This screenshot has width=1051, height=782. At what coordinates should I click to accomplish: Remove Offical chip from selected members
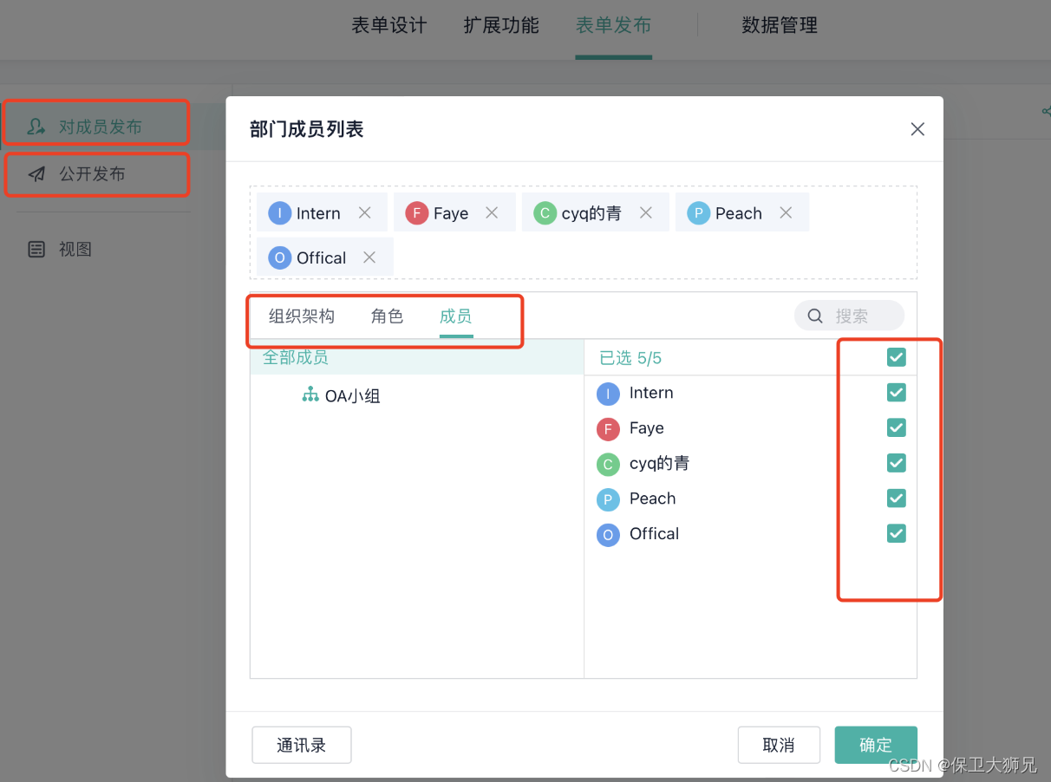(x=369, y=257)
